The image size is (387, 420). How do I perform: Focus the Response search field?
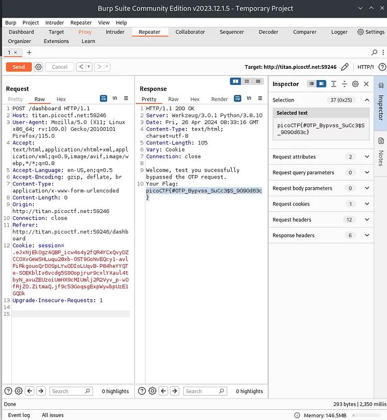click(205, 391)
